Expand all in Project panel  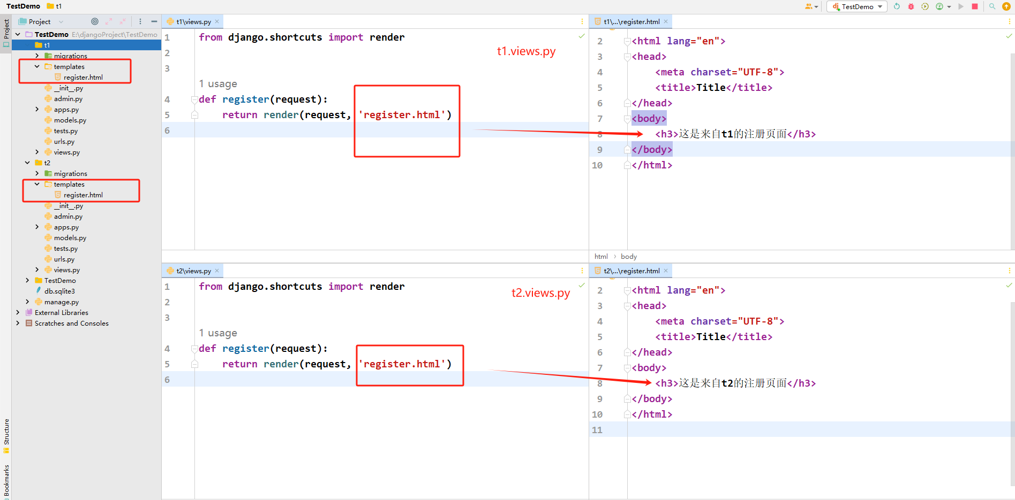tap(109, 21)
